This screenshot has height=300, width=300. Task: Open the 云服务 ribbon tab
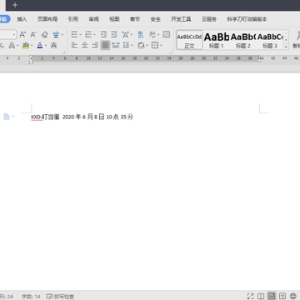click(209, 19)
